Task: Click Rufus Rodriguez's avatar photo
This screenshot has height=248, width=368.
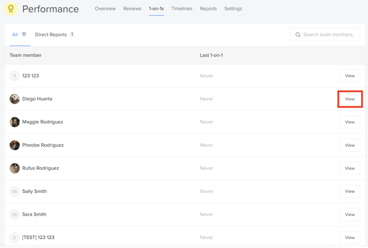Action: tap(14, 168)
